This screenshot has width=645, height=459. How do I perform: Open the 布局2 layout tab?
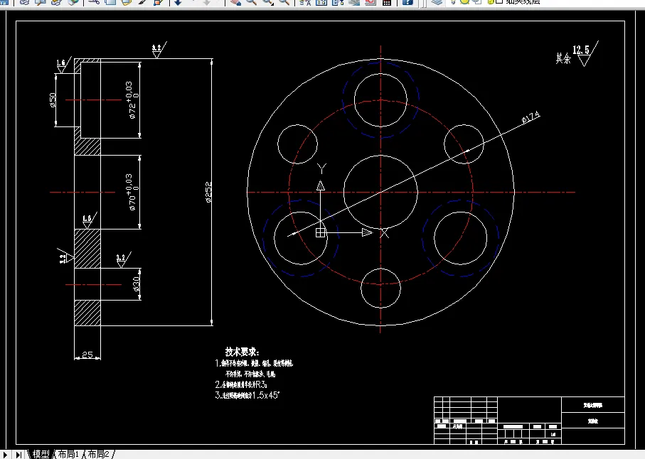[x=98, y=454]
